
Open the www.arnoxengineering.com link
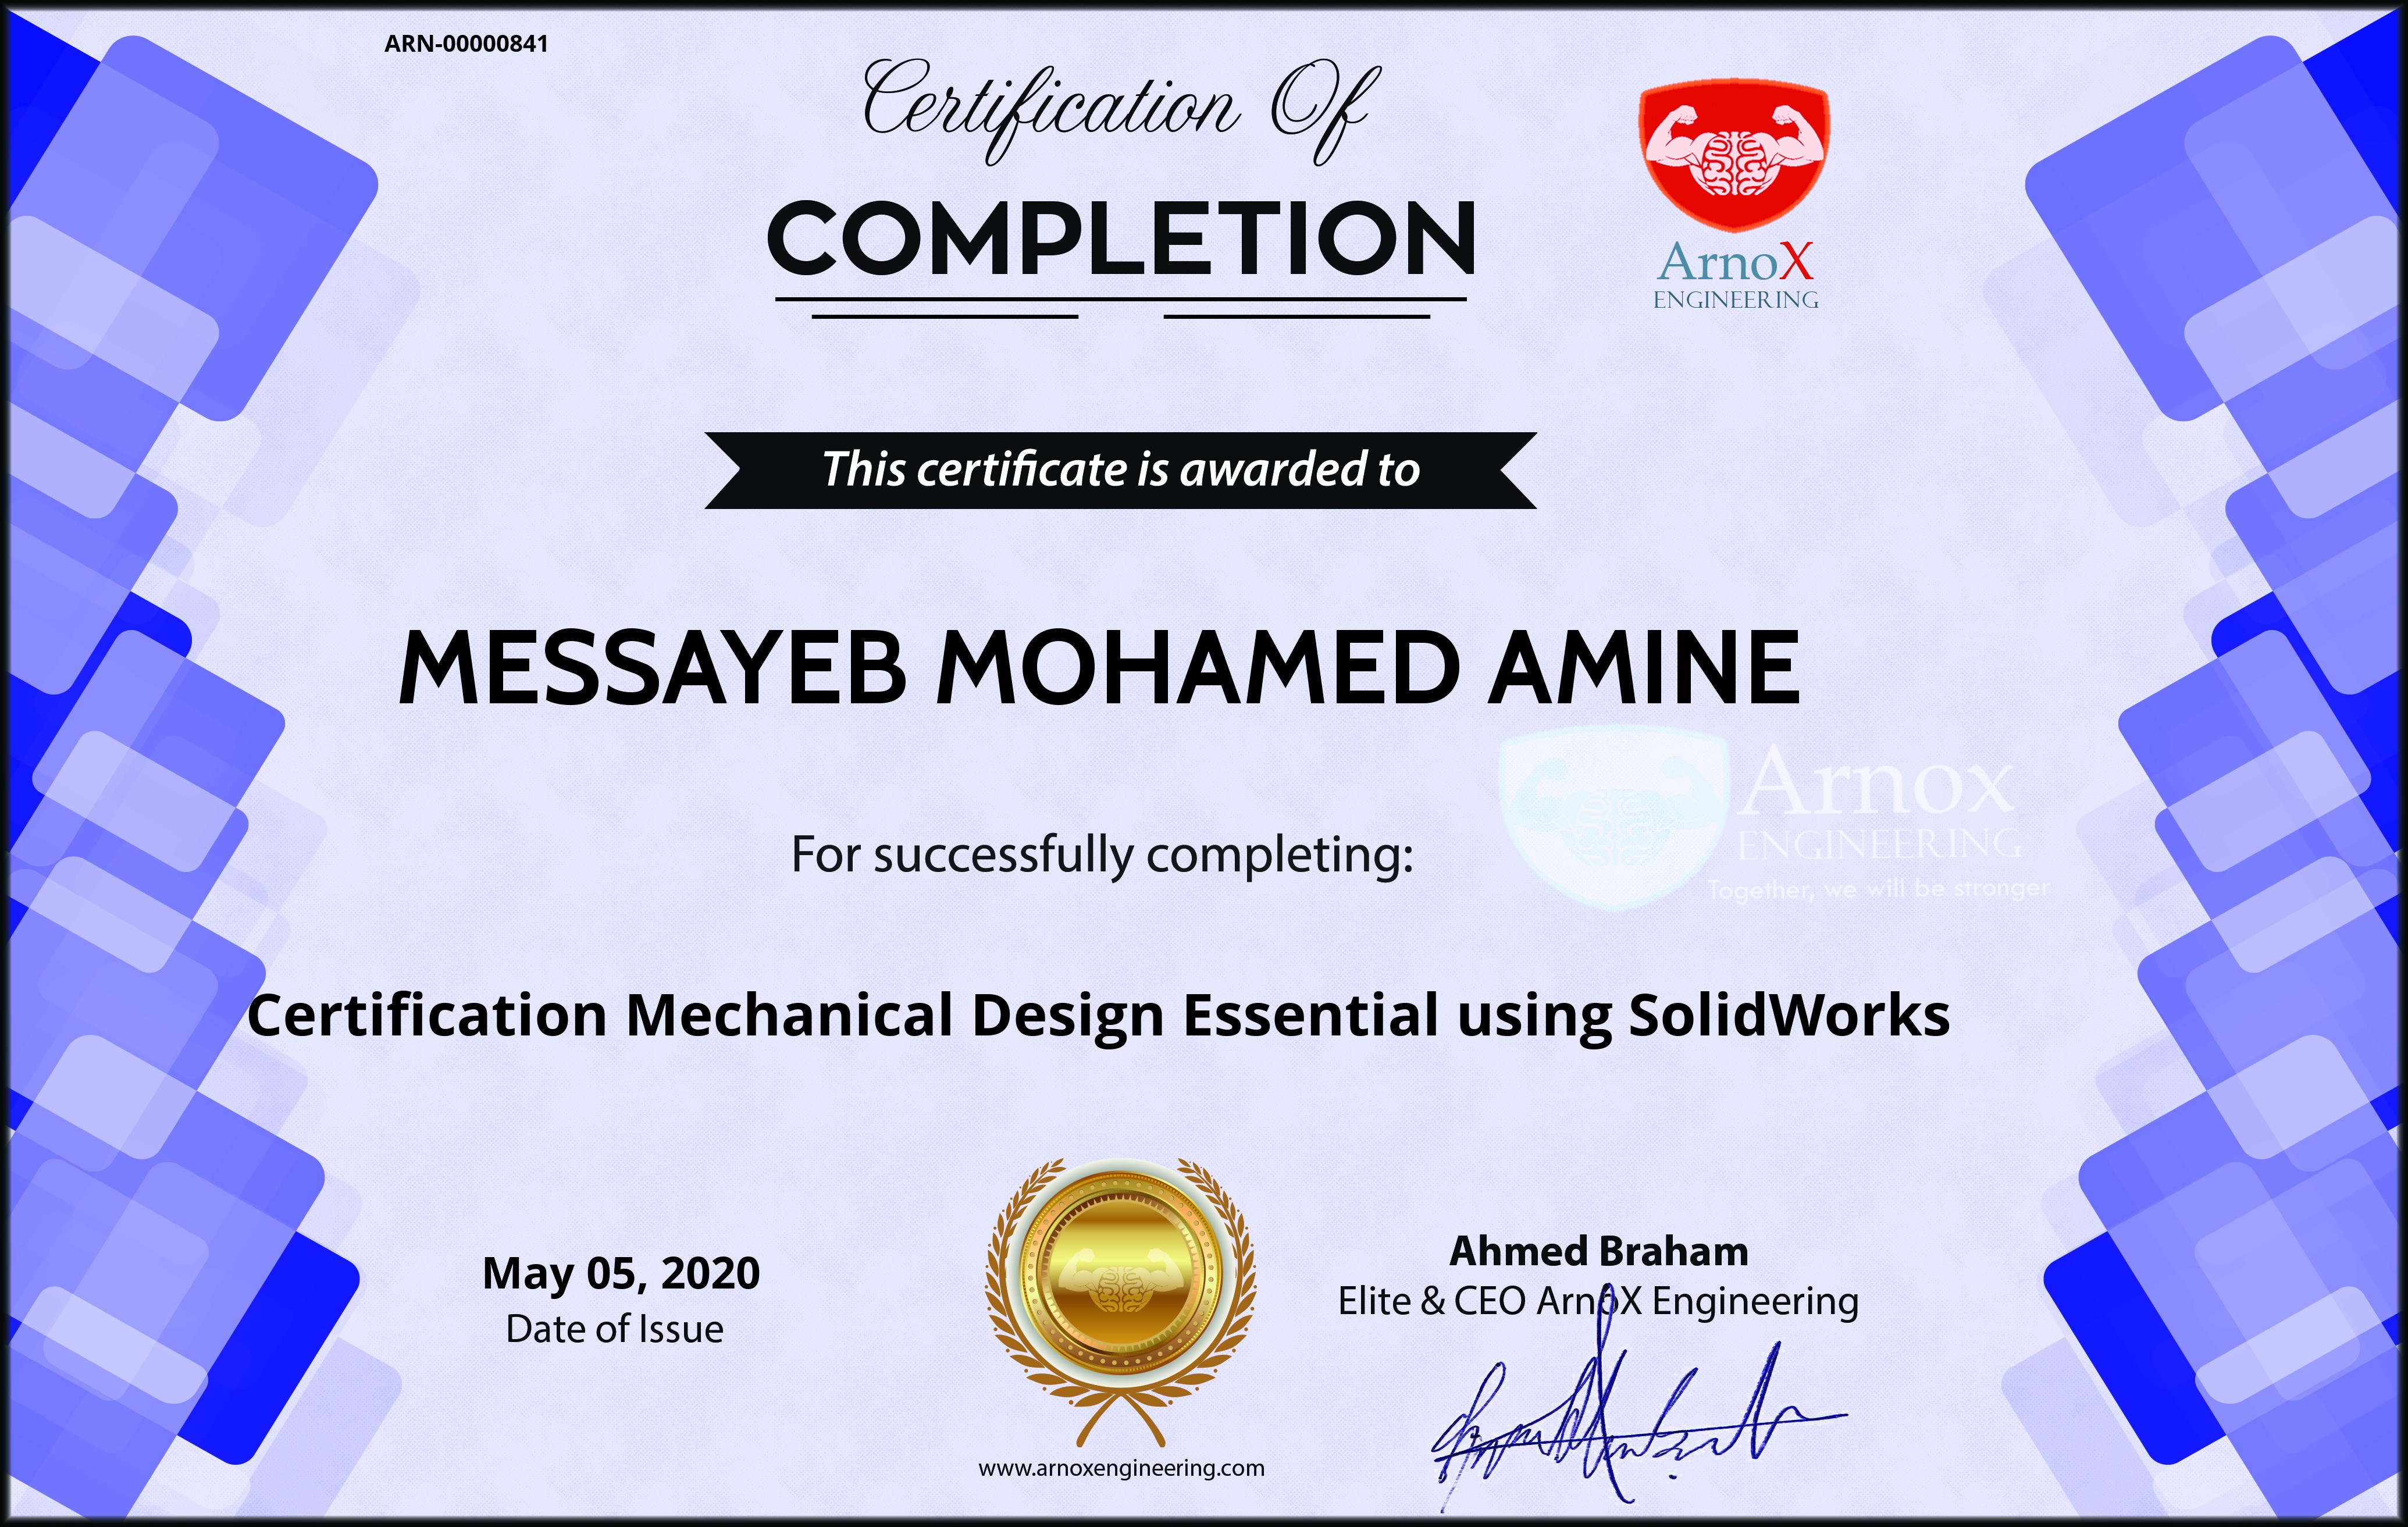(x=1121, y=1469)
